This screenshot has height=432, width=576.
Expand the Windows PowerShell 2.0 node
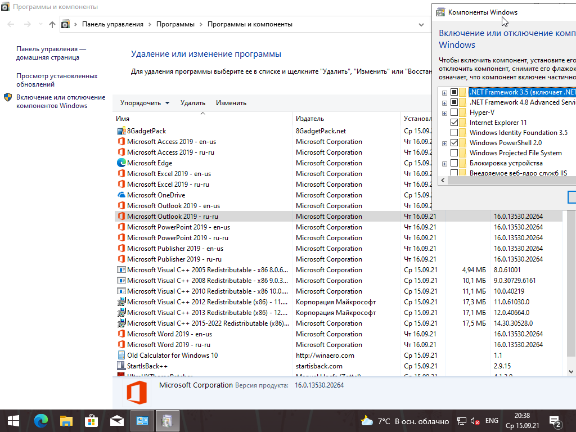coord(444,143)
